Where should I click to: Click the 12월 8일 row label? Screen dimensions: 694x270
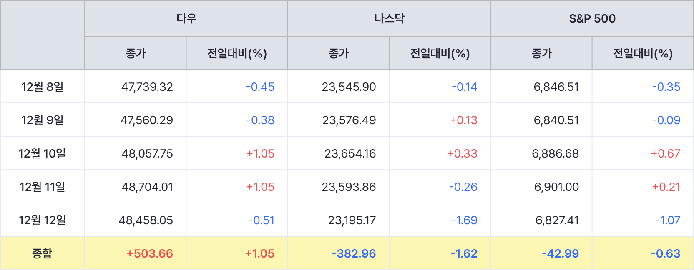(42, 87)
